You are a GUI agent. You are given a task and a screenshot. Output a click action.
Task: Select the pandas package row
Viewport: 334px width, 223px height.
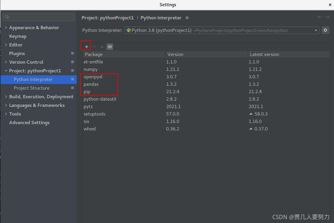click(206, 84)
